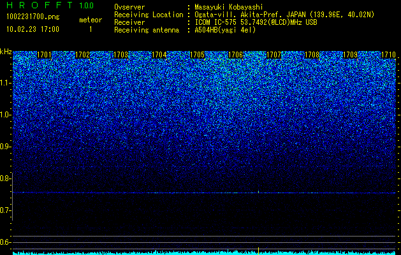Click the 0.6 kHz axis label
401x255 pixels.
pyautogui.click(x=5, y=242)
